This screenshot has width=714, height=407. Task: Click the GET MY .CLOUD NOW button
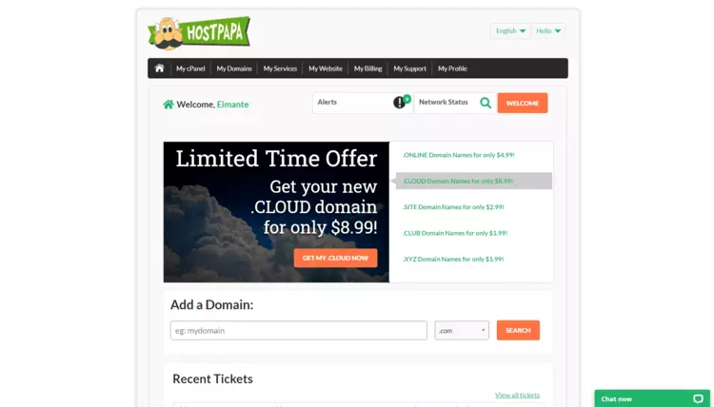(x=335, y=258)
